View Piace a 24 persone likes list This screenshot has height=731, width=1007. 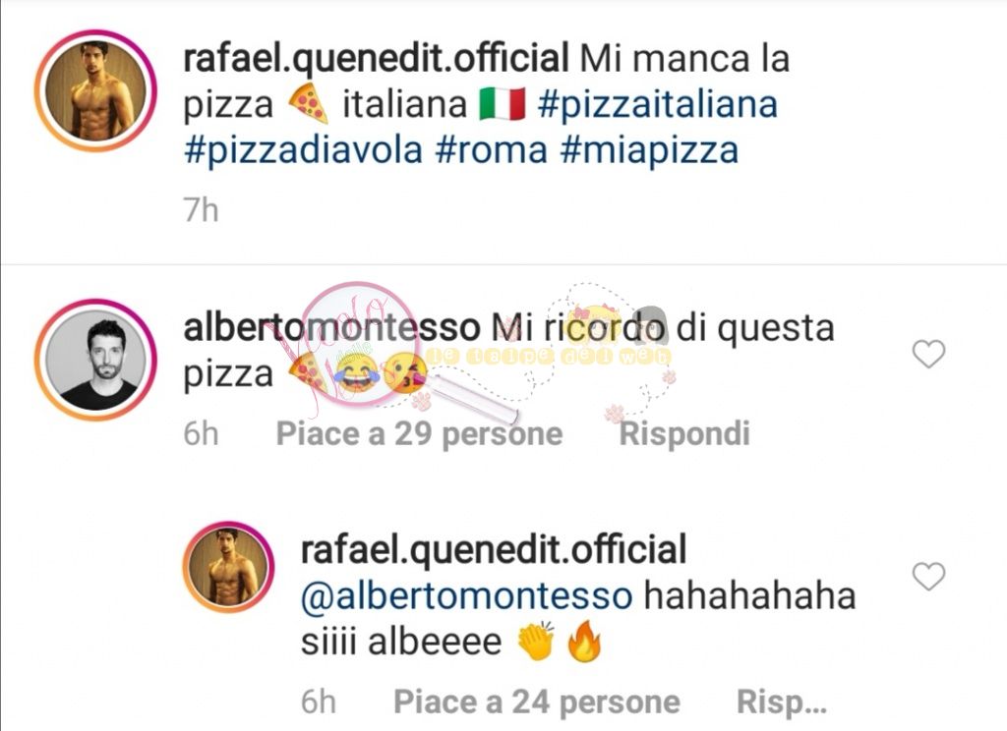click(537, 702)
